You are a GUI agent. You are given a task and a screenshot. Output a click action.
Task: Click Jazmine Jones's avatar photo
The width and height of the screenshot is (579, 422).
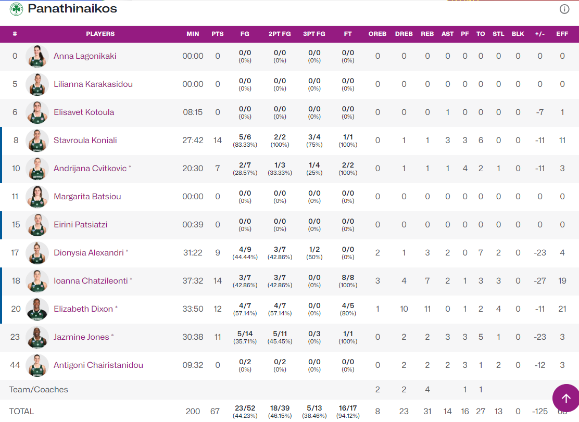37,337
